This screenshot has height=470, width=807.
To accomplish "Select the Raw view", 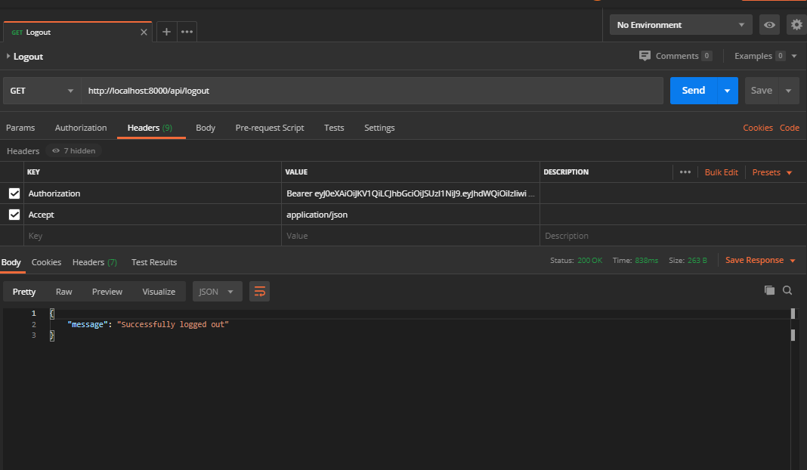I will 63,292.
